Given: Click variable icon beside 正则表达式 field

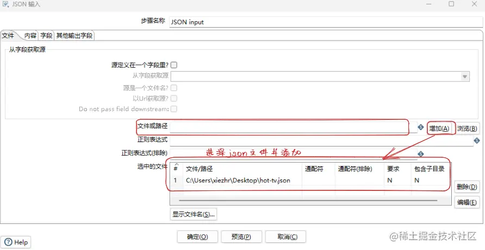Looking at the screenshot, I should tap(477, 141).
